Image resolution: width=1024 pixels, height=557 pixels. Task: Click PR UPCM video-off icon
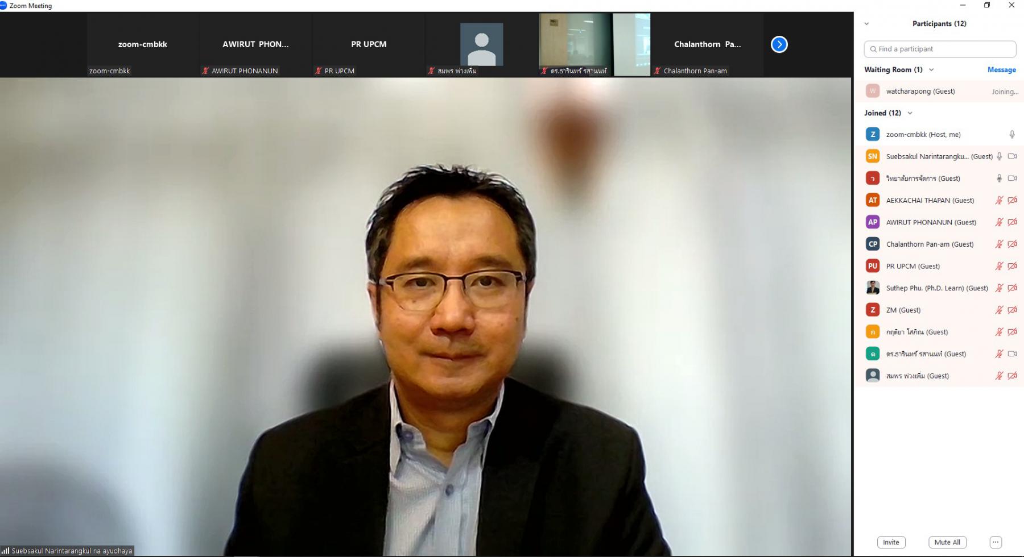(x=1012, y=266)
